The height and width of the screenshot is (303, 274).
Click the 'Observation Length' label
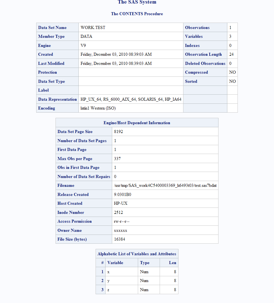pyautogui.click(x=203, y=54)
